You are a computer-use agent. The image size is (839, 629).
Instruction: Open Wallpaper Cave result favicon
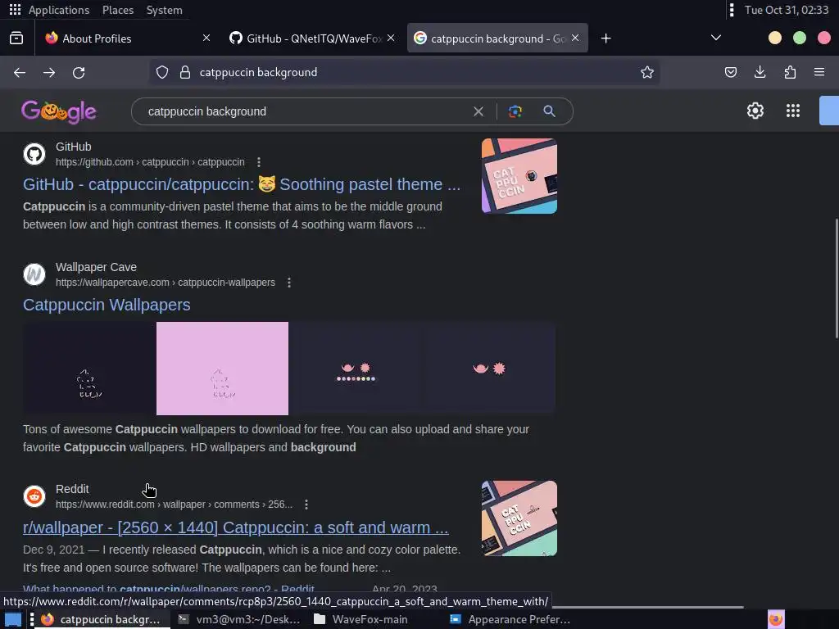click(x=34, y=274)
